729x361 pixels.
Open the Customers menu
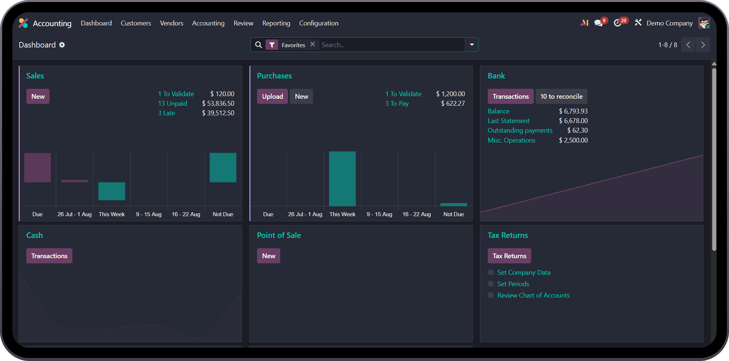[x=136, y=23]
